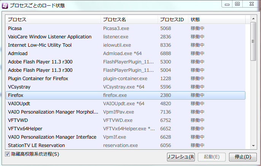Click process ID 5068
261x166 pixels.
tap(166, 28)
